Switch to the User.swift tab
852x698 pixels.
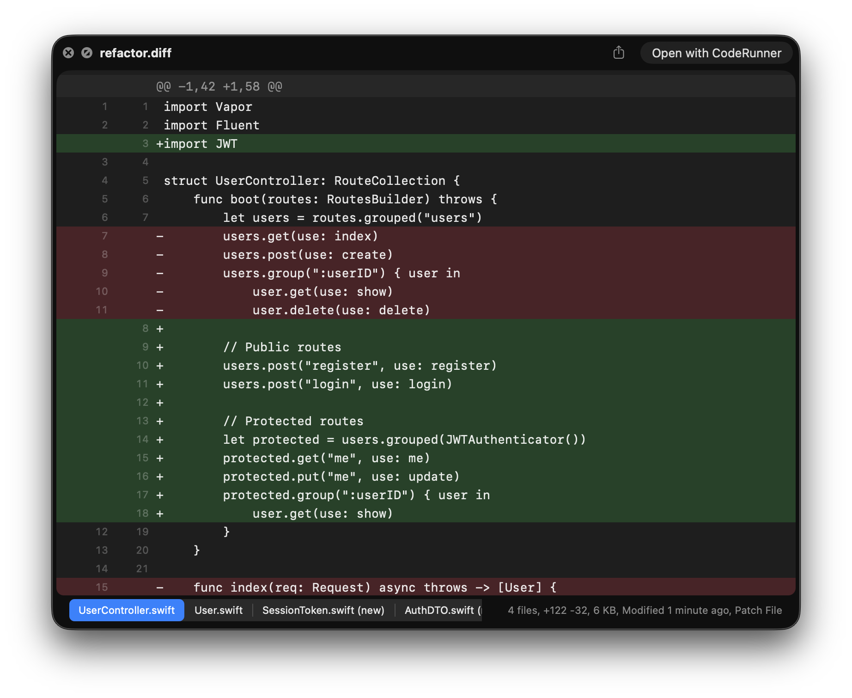click(x=218, y=610)
